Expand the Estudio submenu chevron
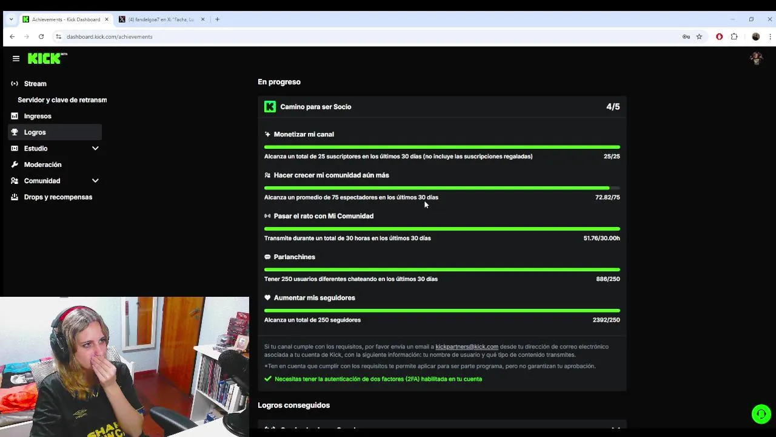The width and height of the screenshot is (776, 437). point(95,149)
